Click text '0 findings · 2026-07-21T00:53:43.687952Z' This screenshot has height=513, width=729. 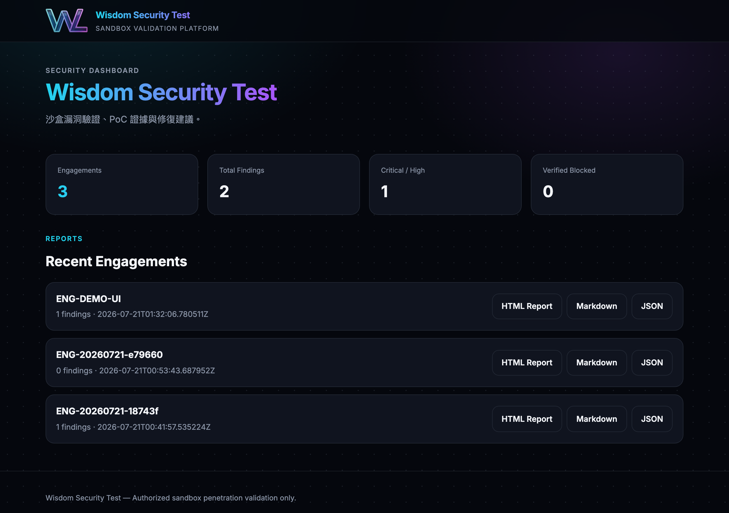click(136, 370)
